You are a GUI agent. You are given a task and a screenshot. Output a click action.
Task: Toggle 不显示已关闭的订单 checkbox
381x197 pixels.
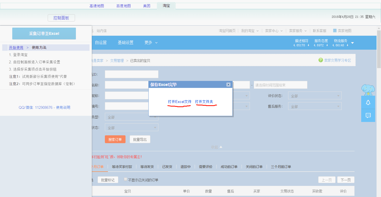[126, 179]
